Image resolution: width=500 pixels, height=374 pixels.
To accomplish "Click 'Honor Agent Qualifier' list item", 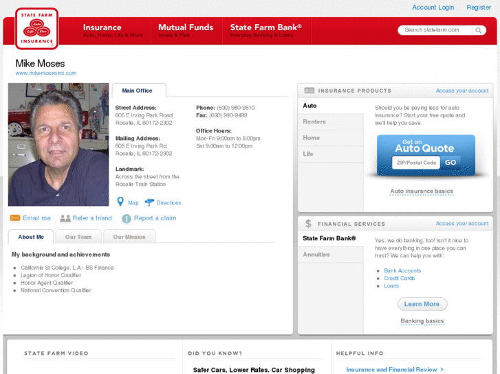I will [x=47, y=283].
